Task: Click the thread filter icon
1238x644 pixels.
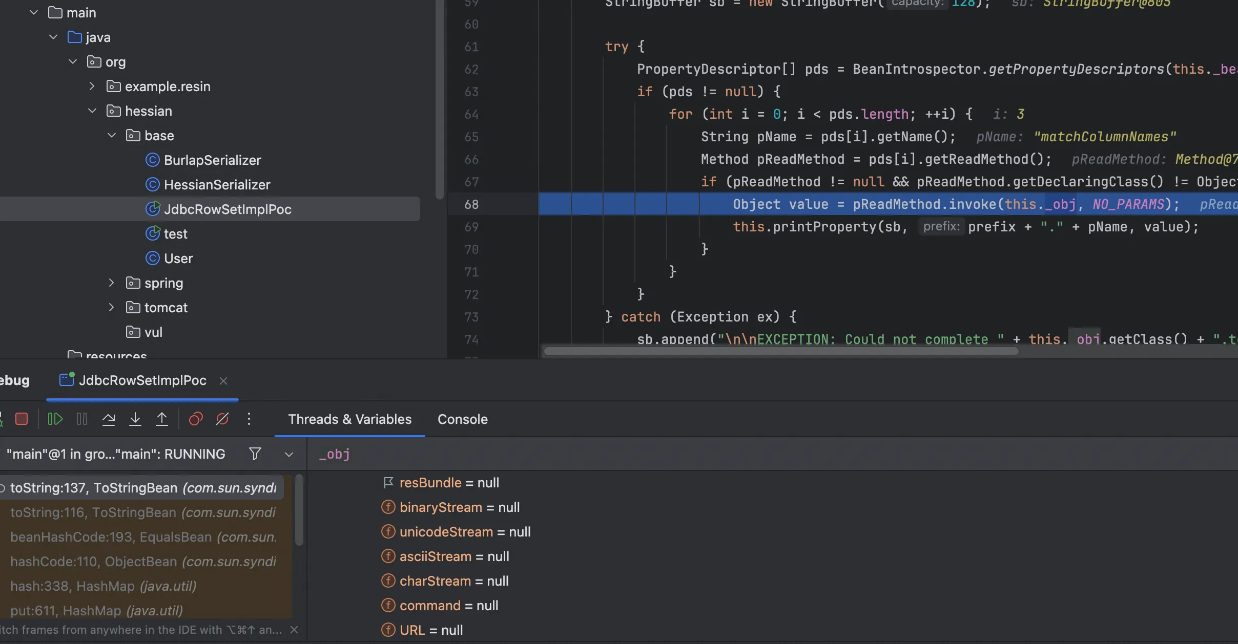Action: point(255,454)
